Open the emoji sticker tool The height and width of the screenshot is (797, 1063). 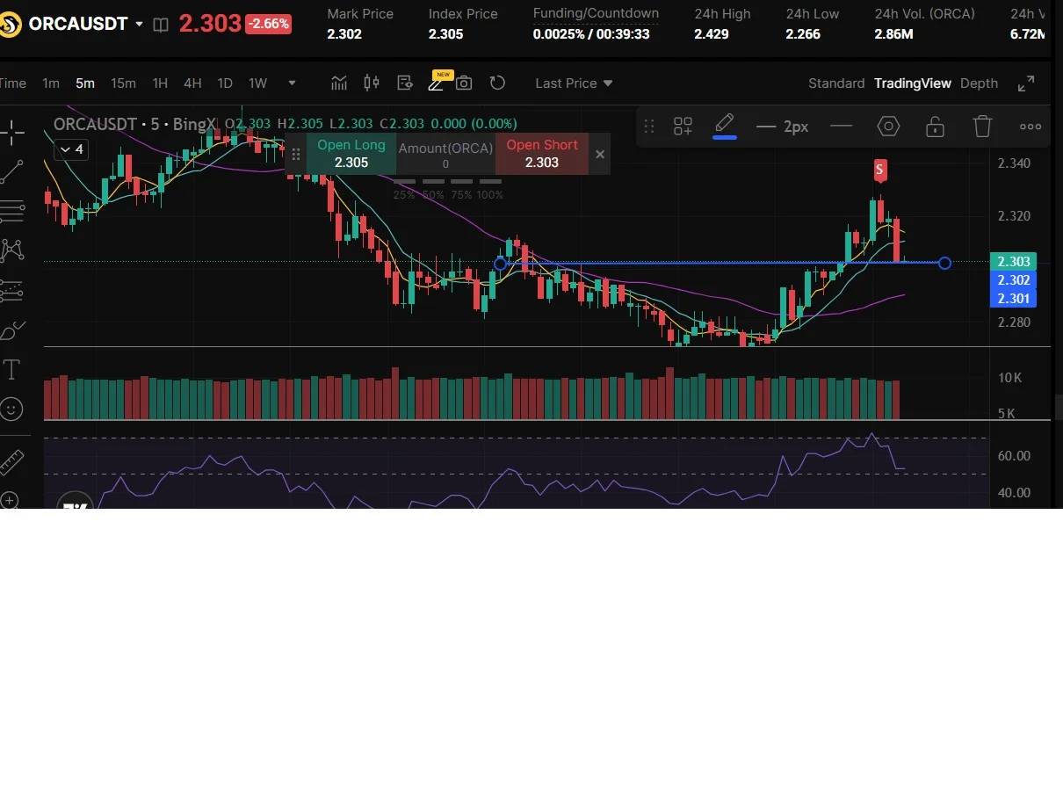(x=11, y=409)
